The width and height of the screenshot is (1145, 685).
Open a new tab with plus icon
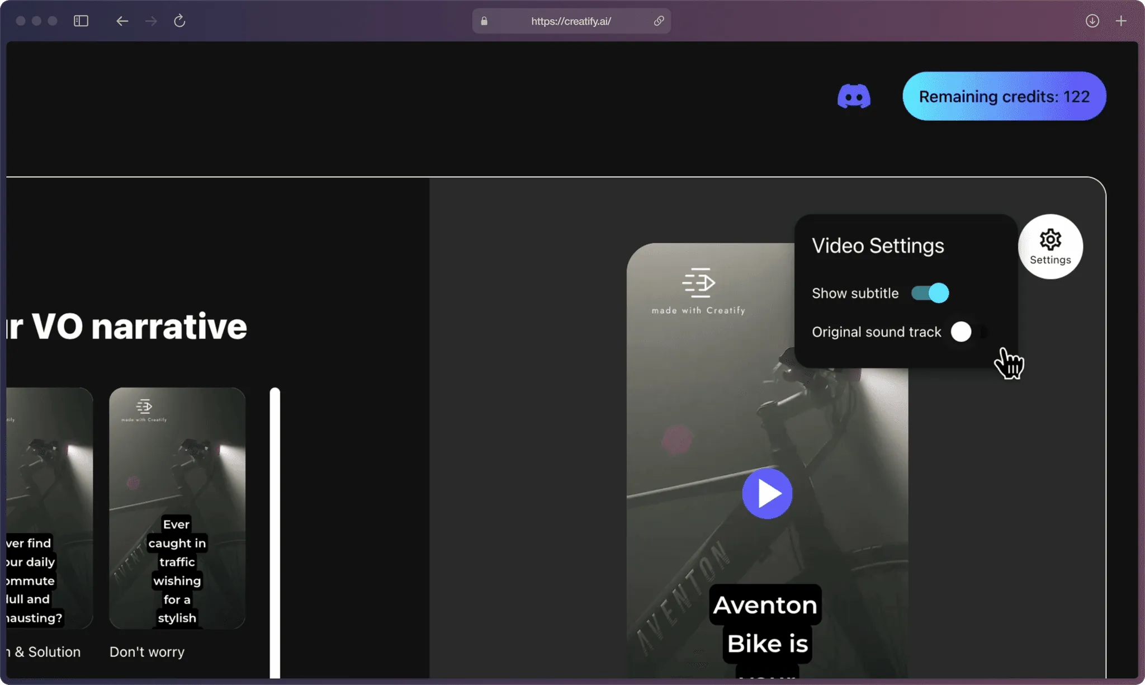pos(1121,21)
